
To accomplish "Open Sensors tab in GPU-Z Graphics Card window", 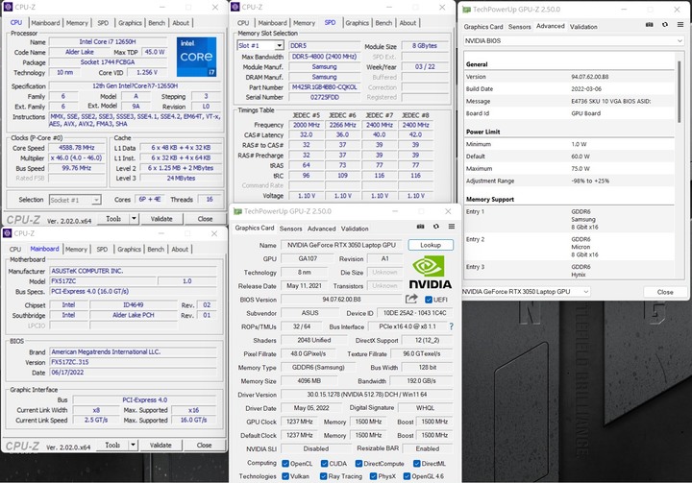I will pos(291,229).
